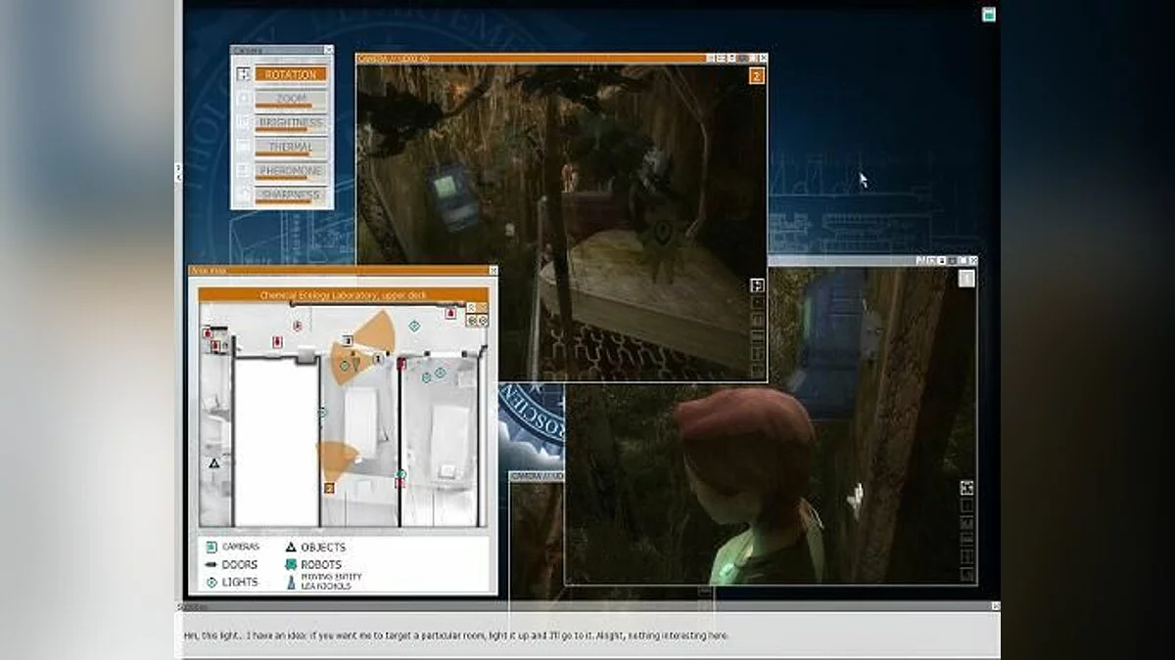Click the red door marker near lower map corridor
Image resolution: width=1175 pixels, height=660 pixels.
[399, 482]
